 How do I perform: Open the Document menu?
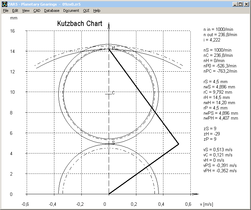(71, 11)
